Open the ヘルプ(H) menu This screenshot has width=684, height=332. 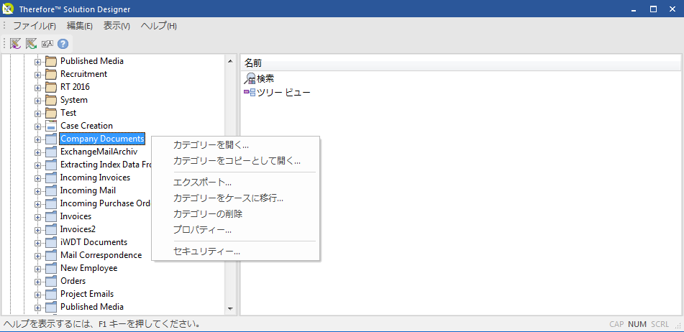click(x=158, y=26)
